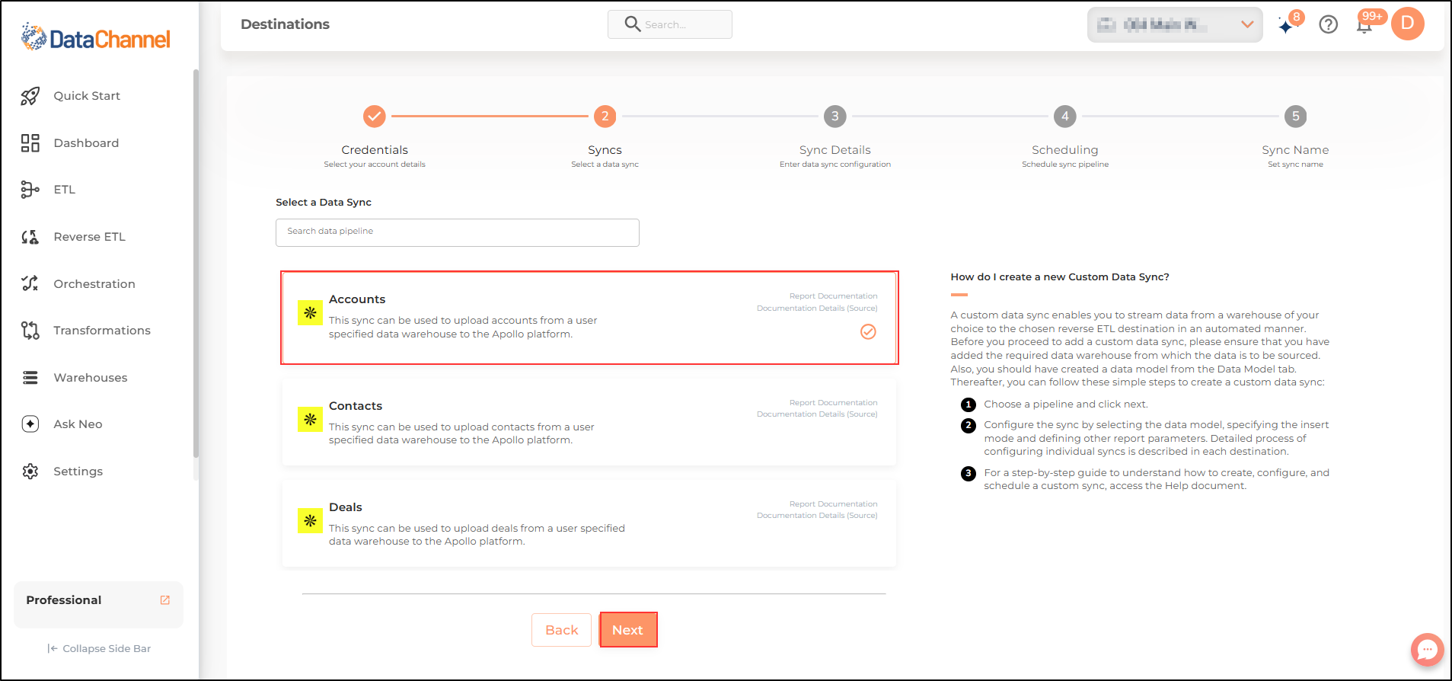
Task: Click the Back button
Action: pyautogui.click(x=561, y=630)
